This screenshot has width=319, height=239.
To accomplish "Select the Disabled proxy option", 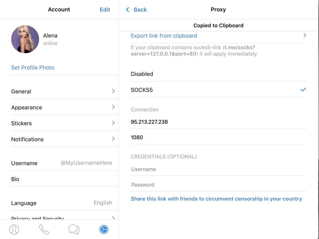I will [142, 74].
